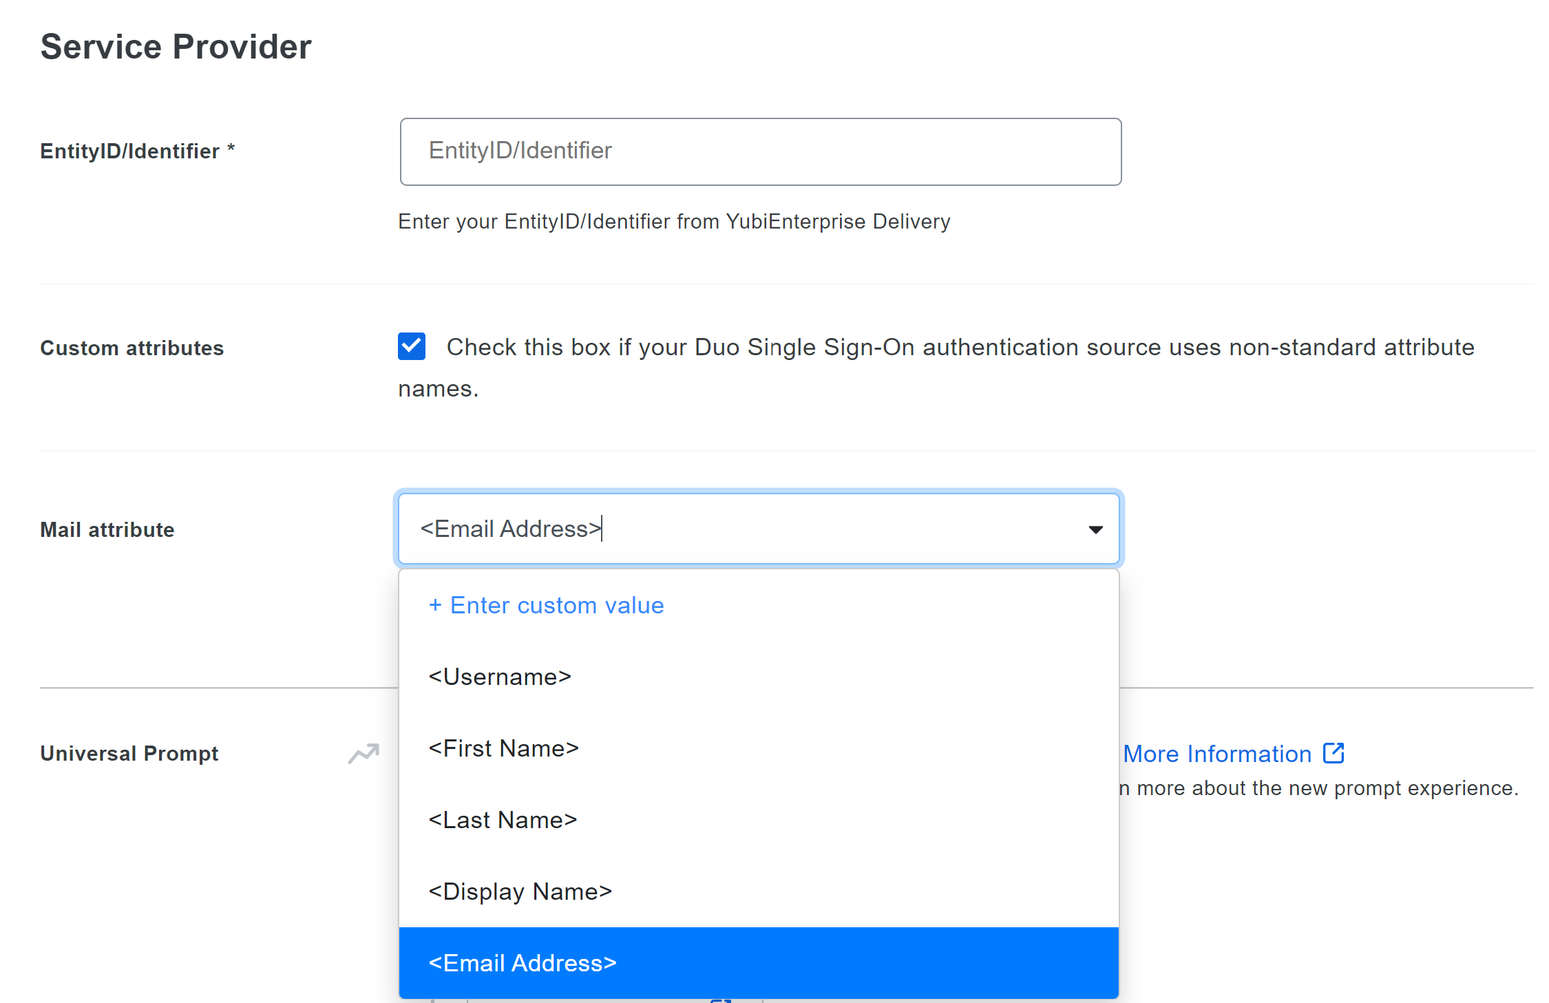Click the Mail attribute dropdown arrow
The width and height of the screenshot is (1549, 1003).
coord(1095,529)
